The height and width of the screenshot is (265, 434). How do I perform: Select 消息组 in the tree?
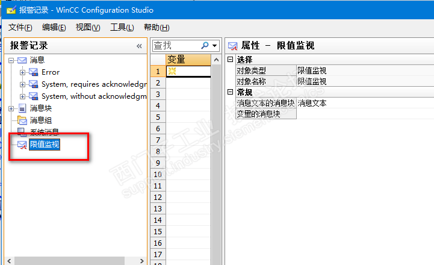(41, 120)
